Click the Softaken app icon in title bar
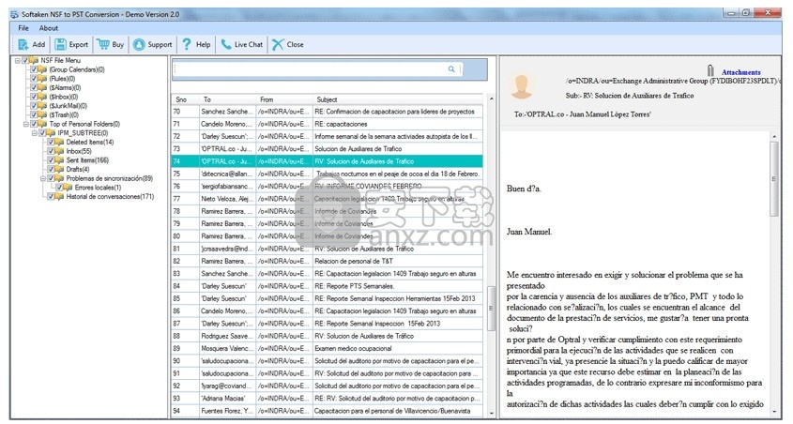The width and height of the screenshot is (793, 424). [15, 14]
